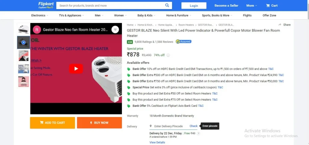
Task: Click the Flipkart Assured badge
Action: point(183,42)
